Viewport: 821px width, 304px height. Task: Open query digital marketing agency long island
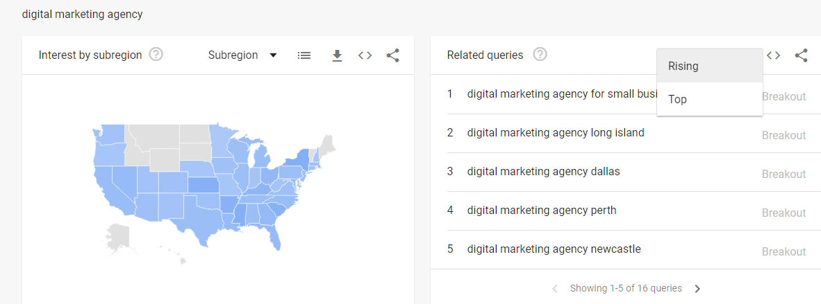[x=556, y=133]
